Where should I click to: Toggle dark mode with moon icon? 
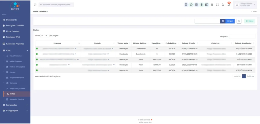pyautogui.click(x=223, y=5)
